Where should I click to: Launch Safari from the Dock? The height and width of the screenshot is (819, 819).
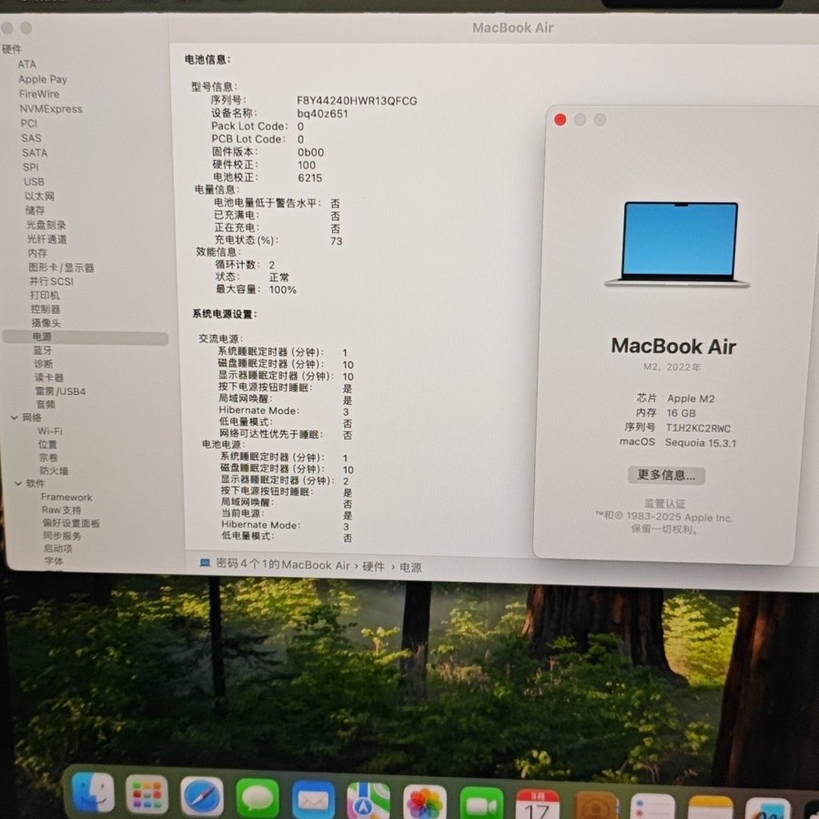click(202, 797)
